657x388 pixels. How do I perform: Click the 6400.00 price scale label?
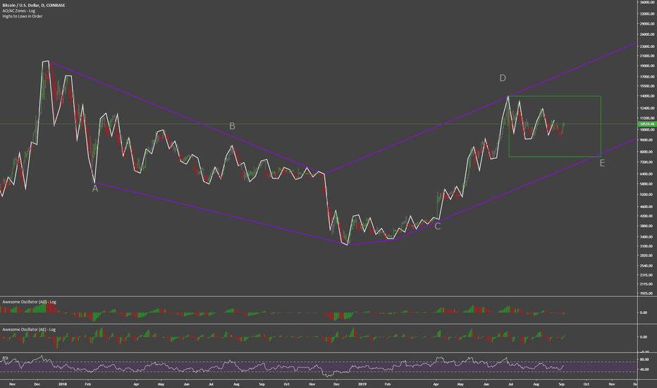647,174
